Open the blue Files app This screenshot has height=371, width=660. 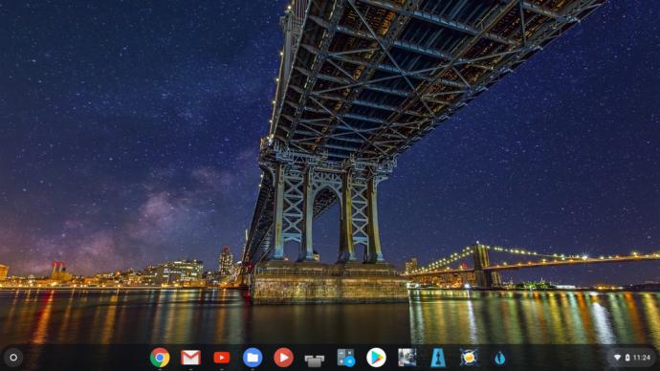(x=253, y=358)
